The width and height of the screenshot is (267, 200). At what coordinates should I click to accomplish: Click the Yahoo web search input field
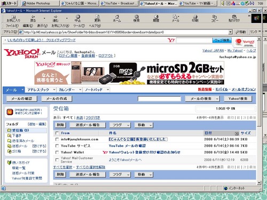(194, 41)
